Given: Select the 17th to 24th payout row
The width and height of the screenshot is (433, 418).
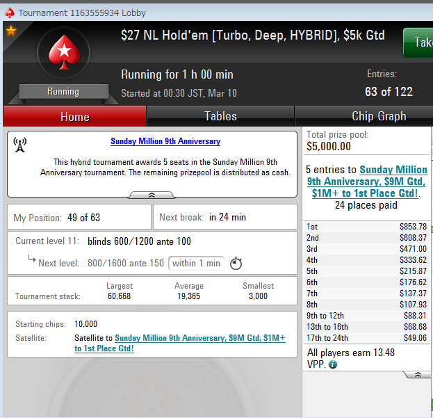Looking at the screenshot, I should pos(366,338).
